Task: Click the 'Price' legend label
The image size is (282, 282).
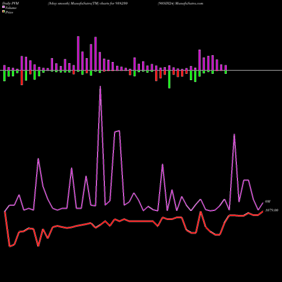Action: (x=9, y=12)
